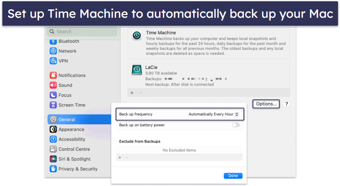Screen dimensions: 340x186
Task: Click the 3.90 TB available text
Action: tap(161, 73)
